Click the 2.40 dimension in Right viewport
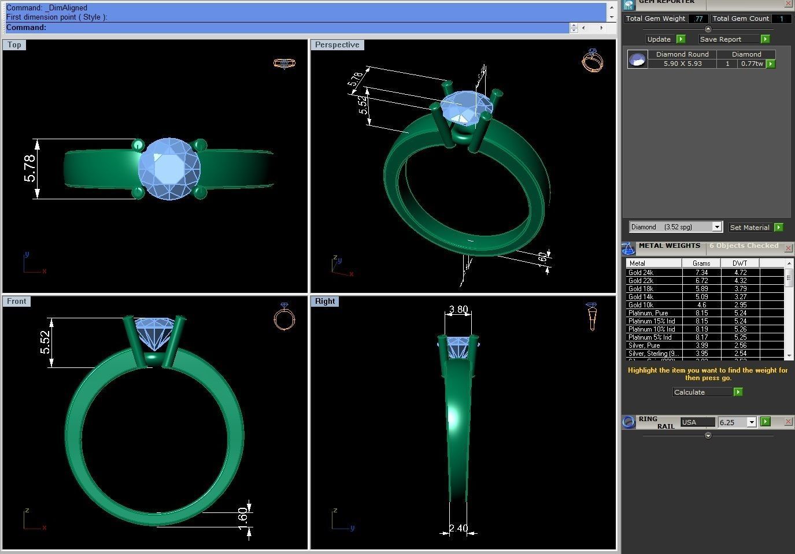The width and height of the screenshot is (795, 554). point(458,528)
